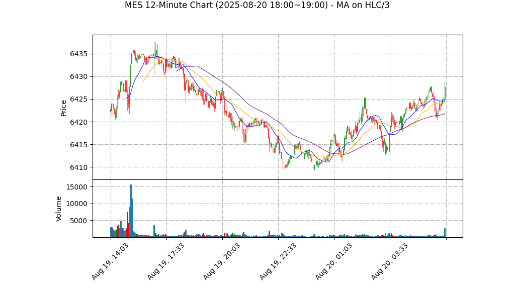Click the chart title MES 12-Minute Chart
This screenshot has height=289, width=514.
[x=257, y=5]
